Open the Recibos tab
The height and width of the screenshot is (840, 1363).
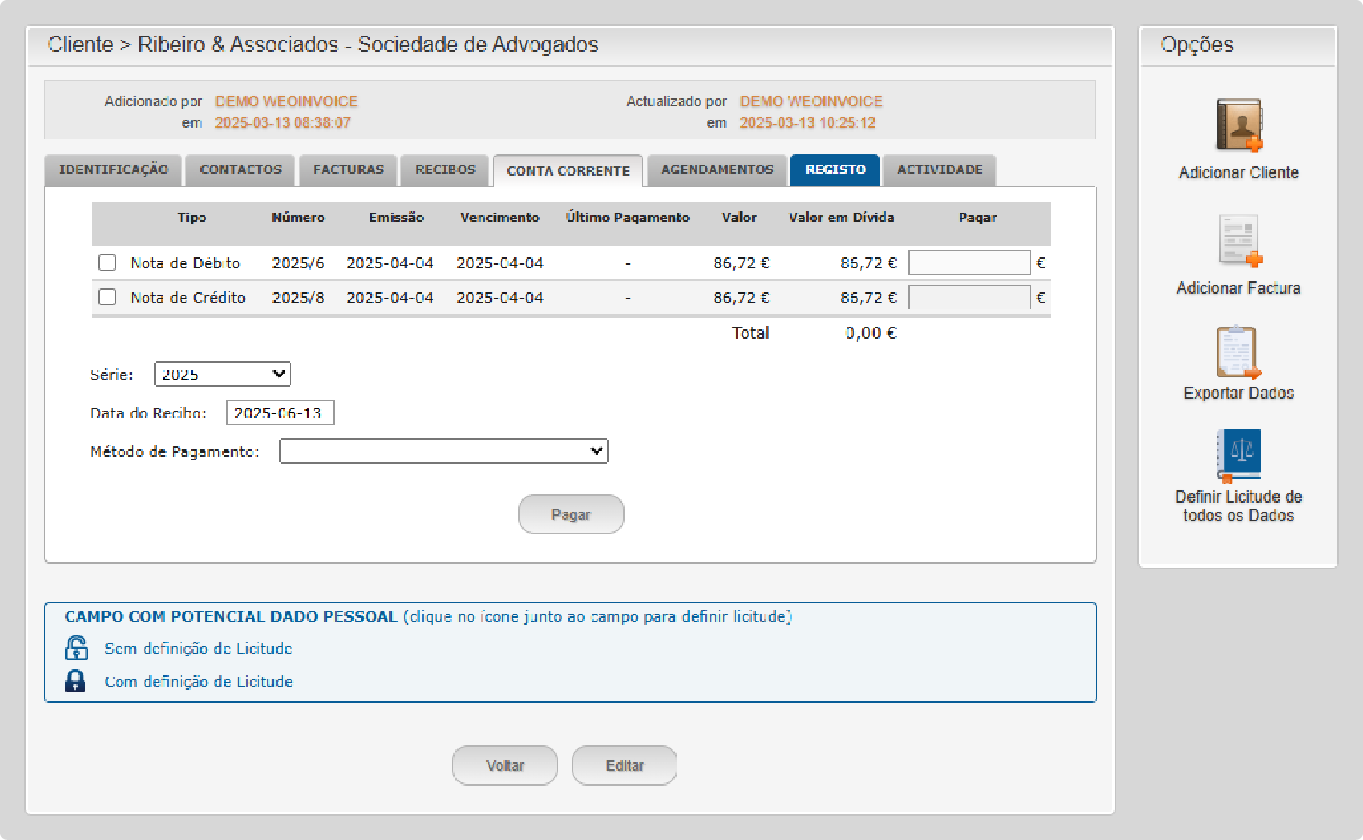(445, 170)
